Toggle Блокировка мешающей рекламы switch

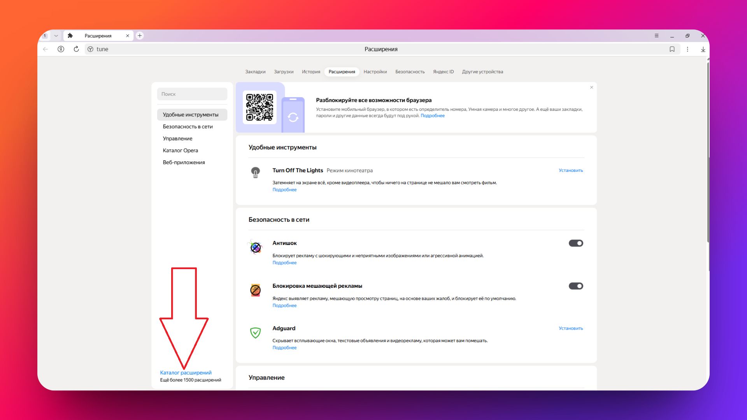pyautogui.click(x=576, y=286)
